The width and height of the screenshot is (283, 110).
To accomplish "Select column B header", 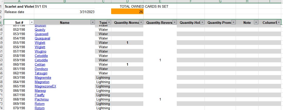I will click(x=64, y=1).
